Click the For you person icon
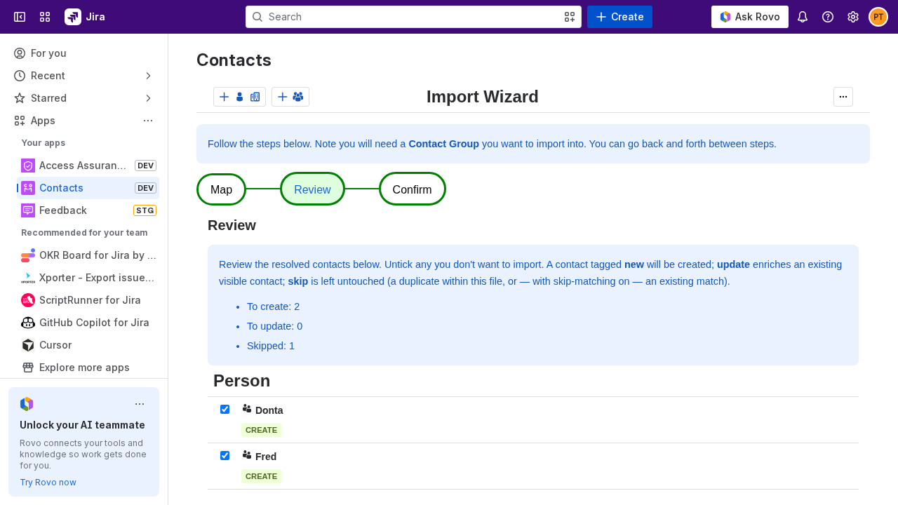The width and height of the screenshot is (898, 505). click(x=20, y=53)
